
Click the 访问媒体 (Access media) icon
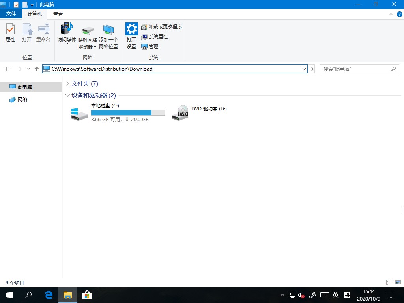coord(66,34)
